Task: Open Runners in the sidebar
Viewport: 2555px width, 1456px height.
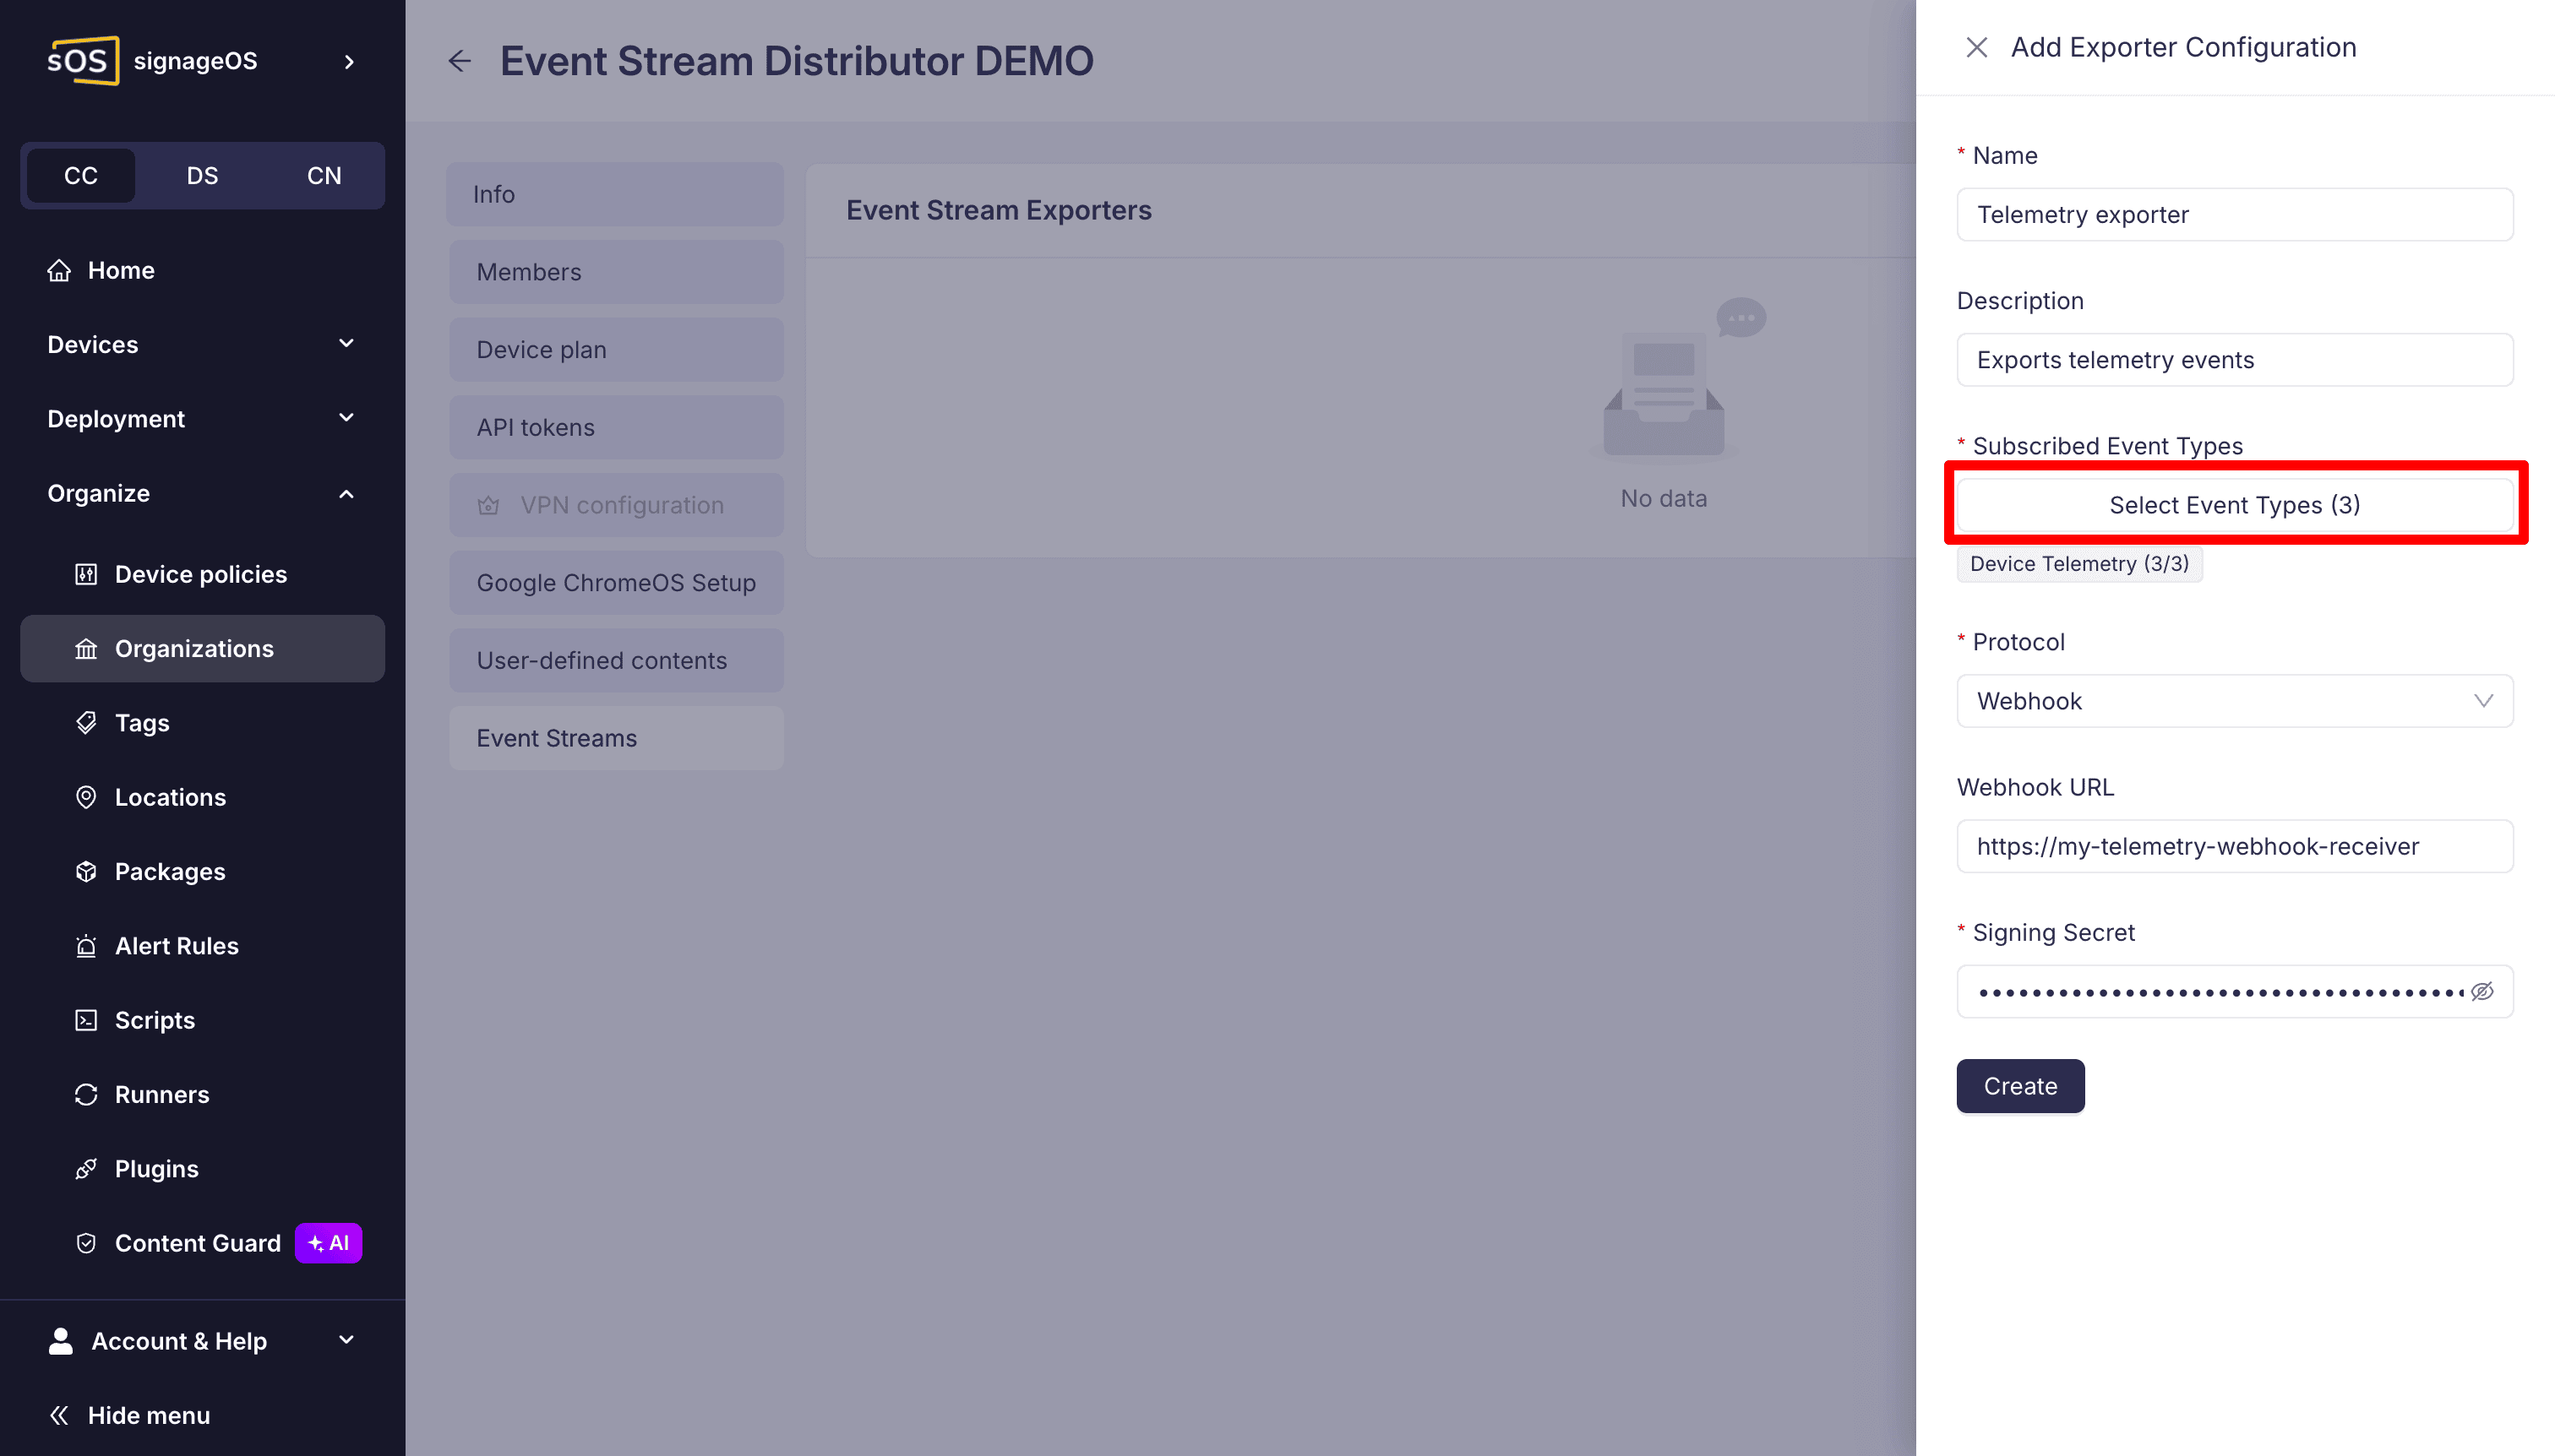Action: point(202,1095)
